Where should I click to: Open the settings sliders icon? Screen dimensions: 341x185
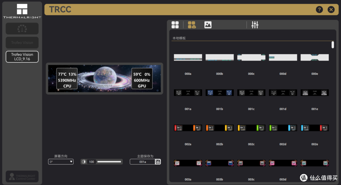click(255, 25)
